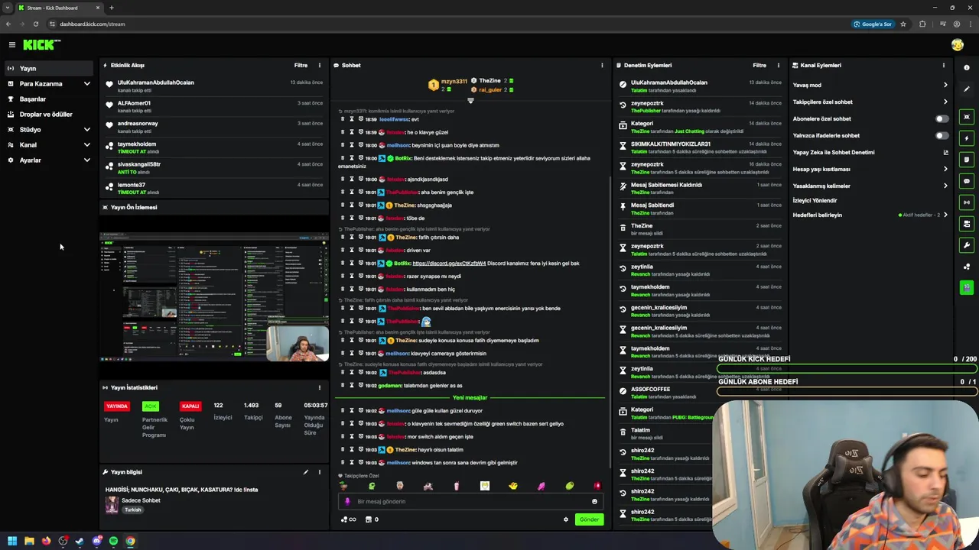Open the info icon in right rail
Viewport: 979px width, 550px height.
pos(967,68)
